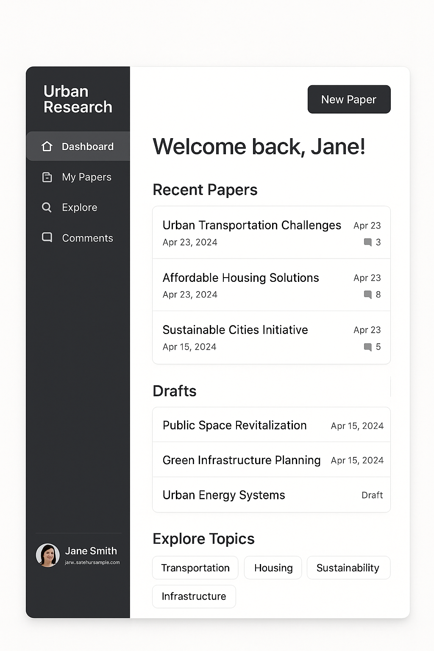Image resolution: width=434 pixels, height=651 pixels.
Task: Open the Urban Energy Systems draft
Action: pyautogui.click(x=224, y=495)
